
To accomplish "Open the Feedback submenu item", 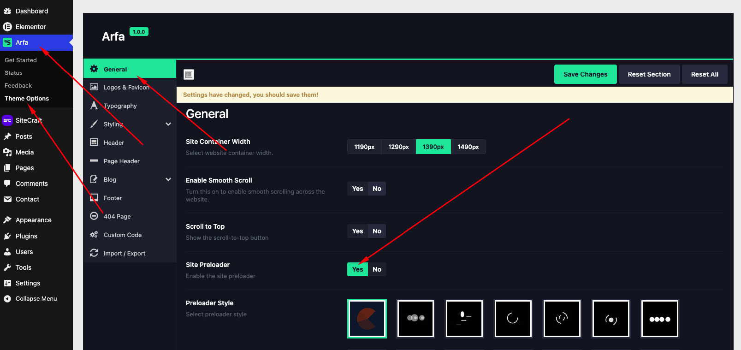I will (x=18, y=86).
